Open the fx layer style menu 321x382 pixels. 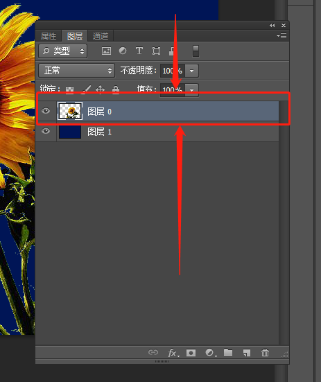(x=173, y=352)
